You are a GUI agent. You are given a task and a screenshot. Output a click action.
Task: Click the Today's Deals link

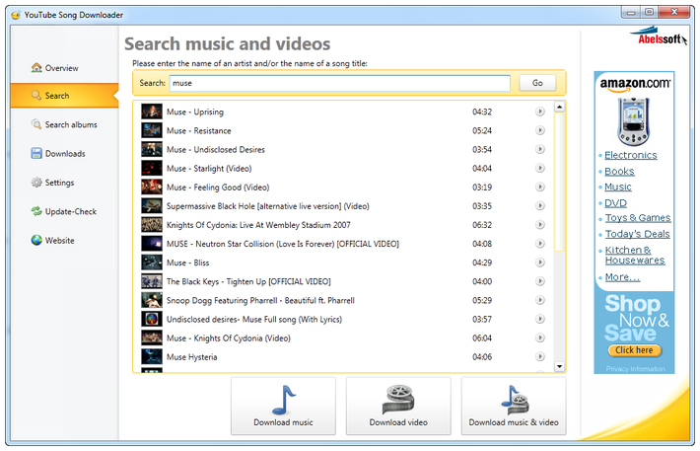637,234
